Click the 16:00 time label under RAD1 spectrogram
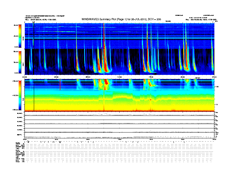Screen dimensions: 231x179 click(151, 77)
